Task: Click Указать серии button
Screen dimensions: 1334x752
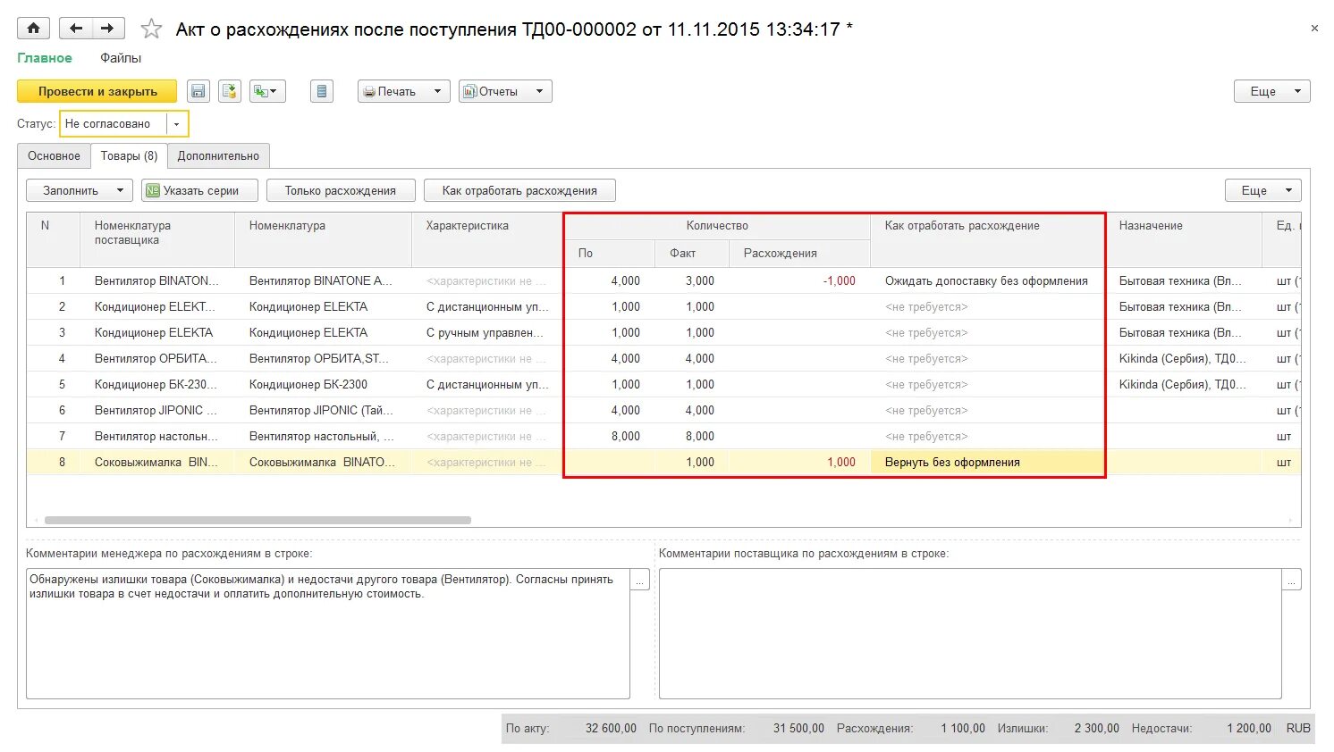Action: (x=199, y=190)
